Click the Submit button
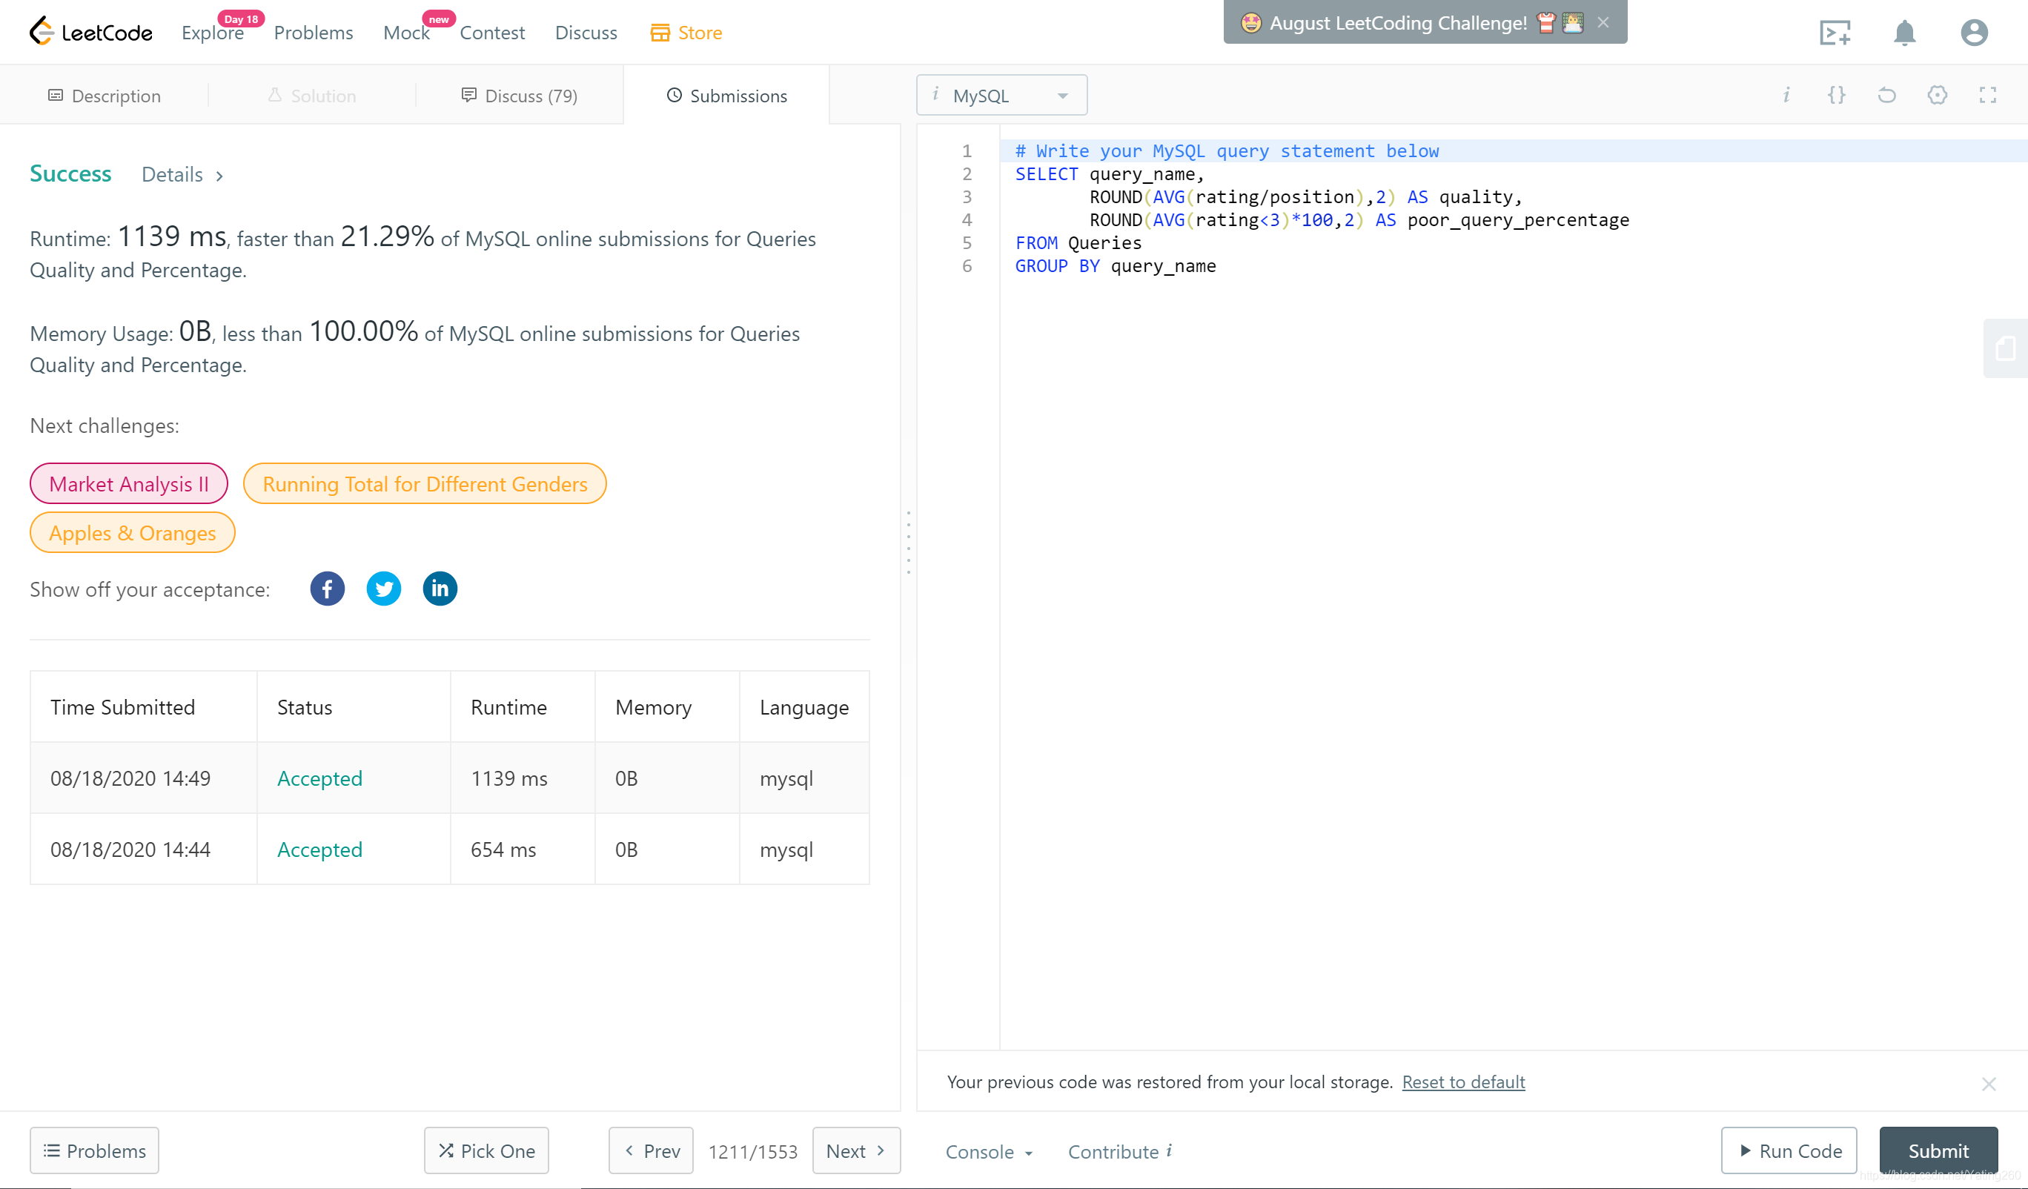This screenshot has width=2028, height=1189. 1938,1150
